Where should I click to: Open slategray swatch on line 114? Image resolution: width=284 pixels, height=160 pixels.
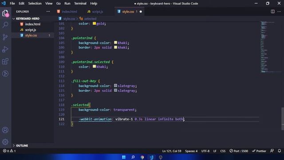[115, 85]
